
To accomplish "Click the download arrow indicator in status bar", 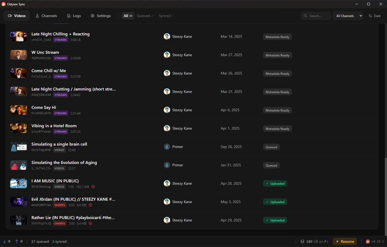I will click(x=5, y=242).
